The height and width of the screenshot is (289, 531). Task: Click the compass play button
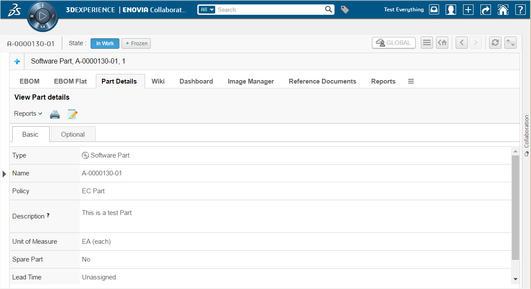(43, 17)
